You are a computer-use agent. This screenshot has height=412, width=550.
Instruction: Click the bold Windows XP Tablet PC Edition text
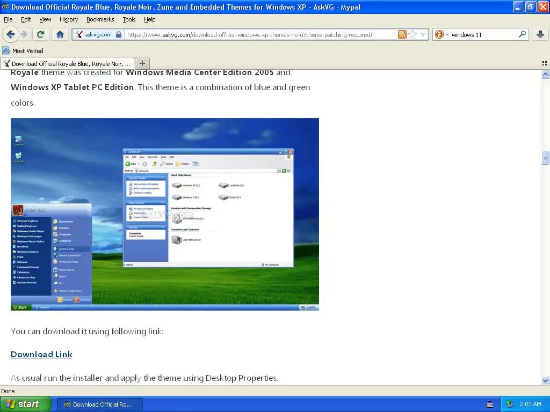tap(72, 87)
